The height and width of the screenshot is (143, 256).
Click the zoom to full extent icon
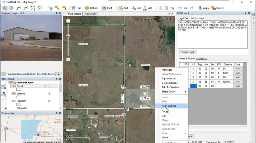click(x=33, y=8)
